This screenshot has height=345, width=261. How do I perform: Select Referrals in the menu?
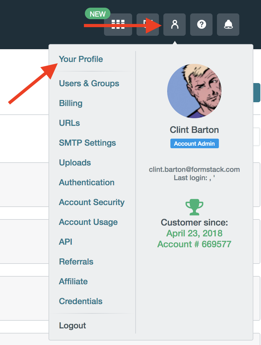pos(76,262)
